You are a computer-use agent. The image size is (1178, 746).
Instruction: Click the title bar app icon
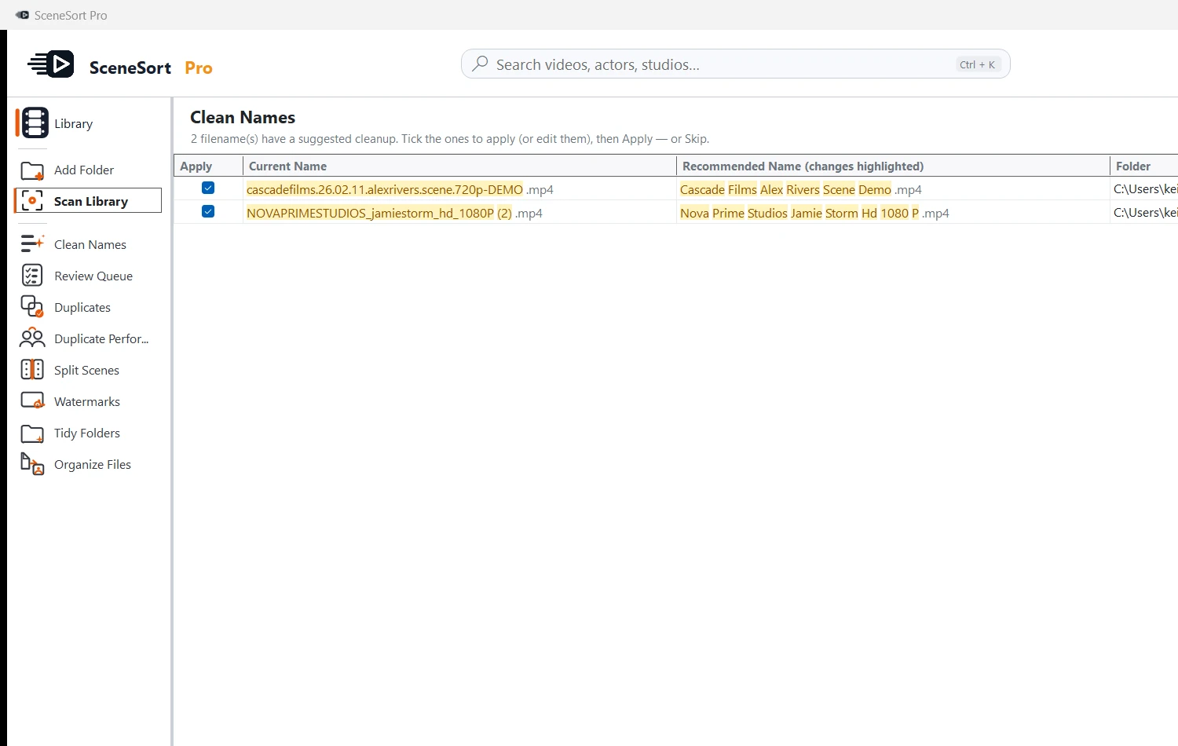click(x=22, y=15)
